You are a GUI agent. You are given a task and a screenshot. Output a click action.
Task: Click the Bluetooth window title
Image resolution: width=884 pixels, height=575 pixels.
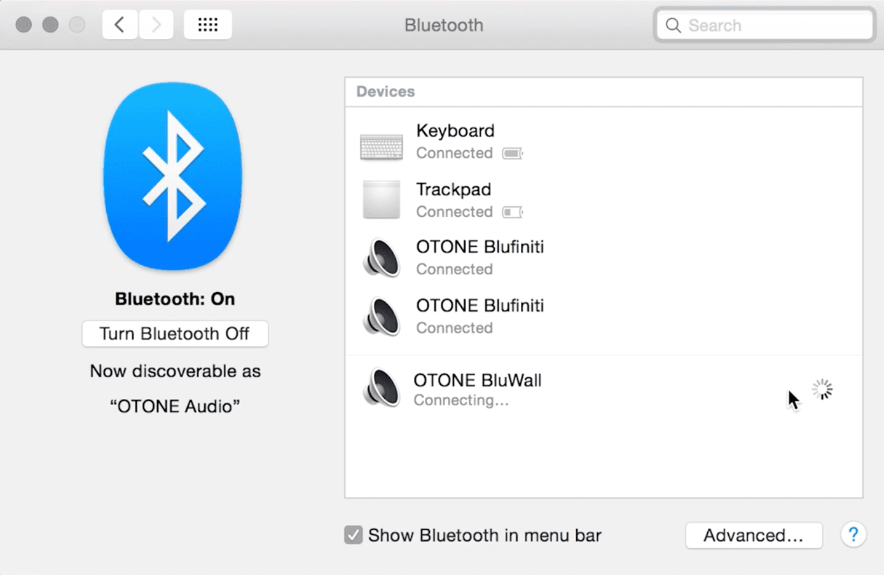[444, 25]
